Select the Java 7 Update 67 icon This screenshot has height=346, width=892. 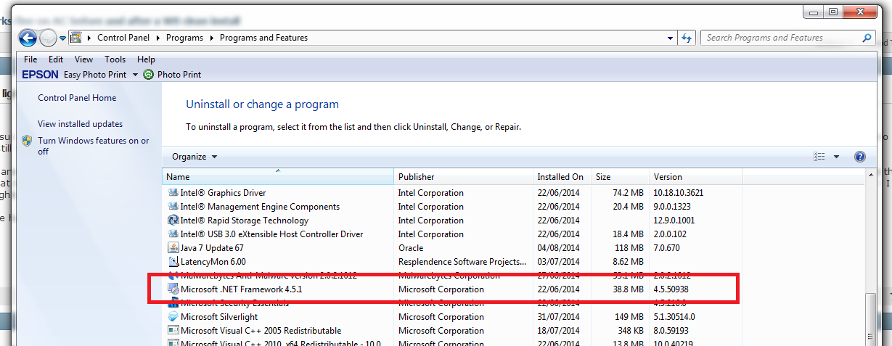click(x=173, y=248)
